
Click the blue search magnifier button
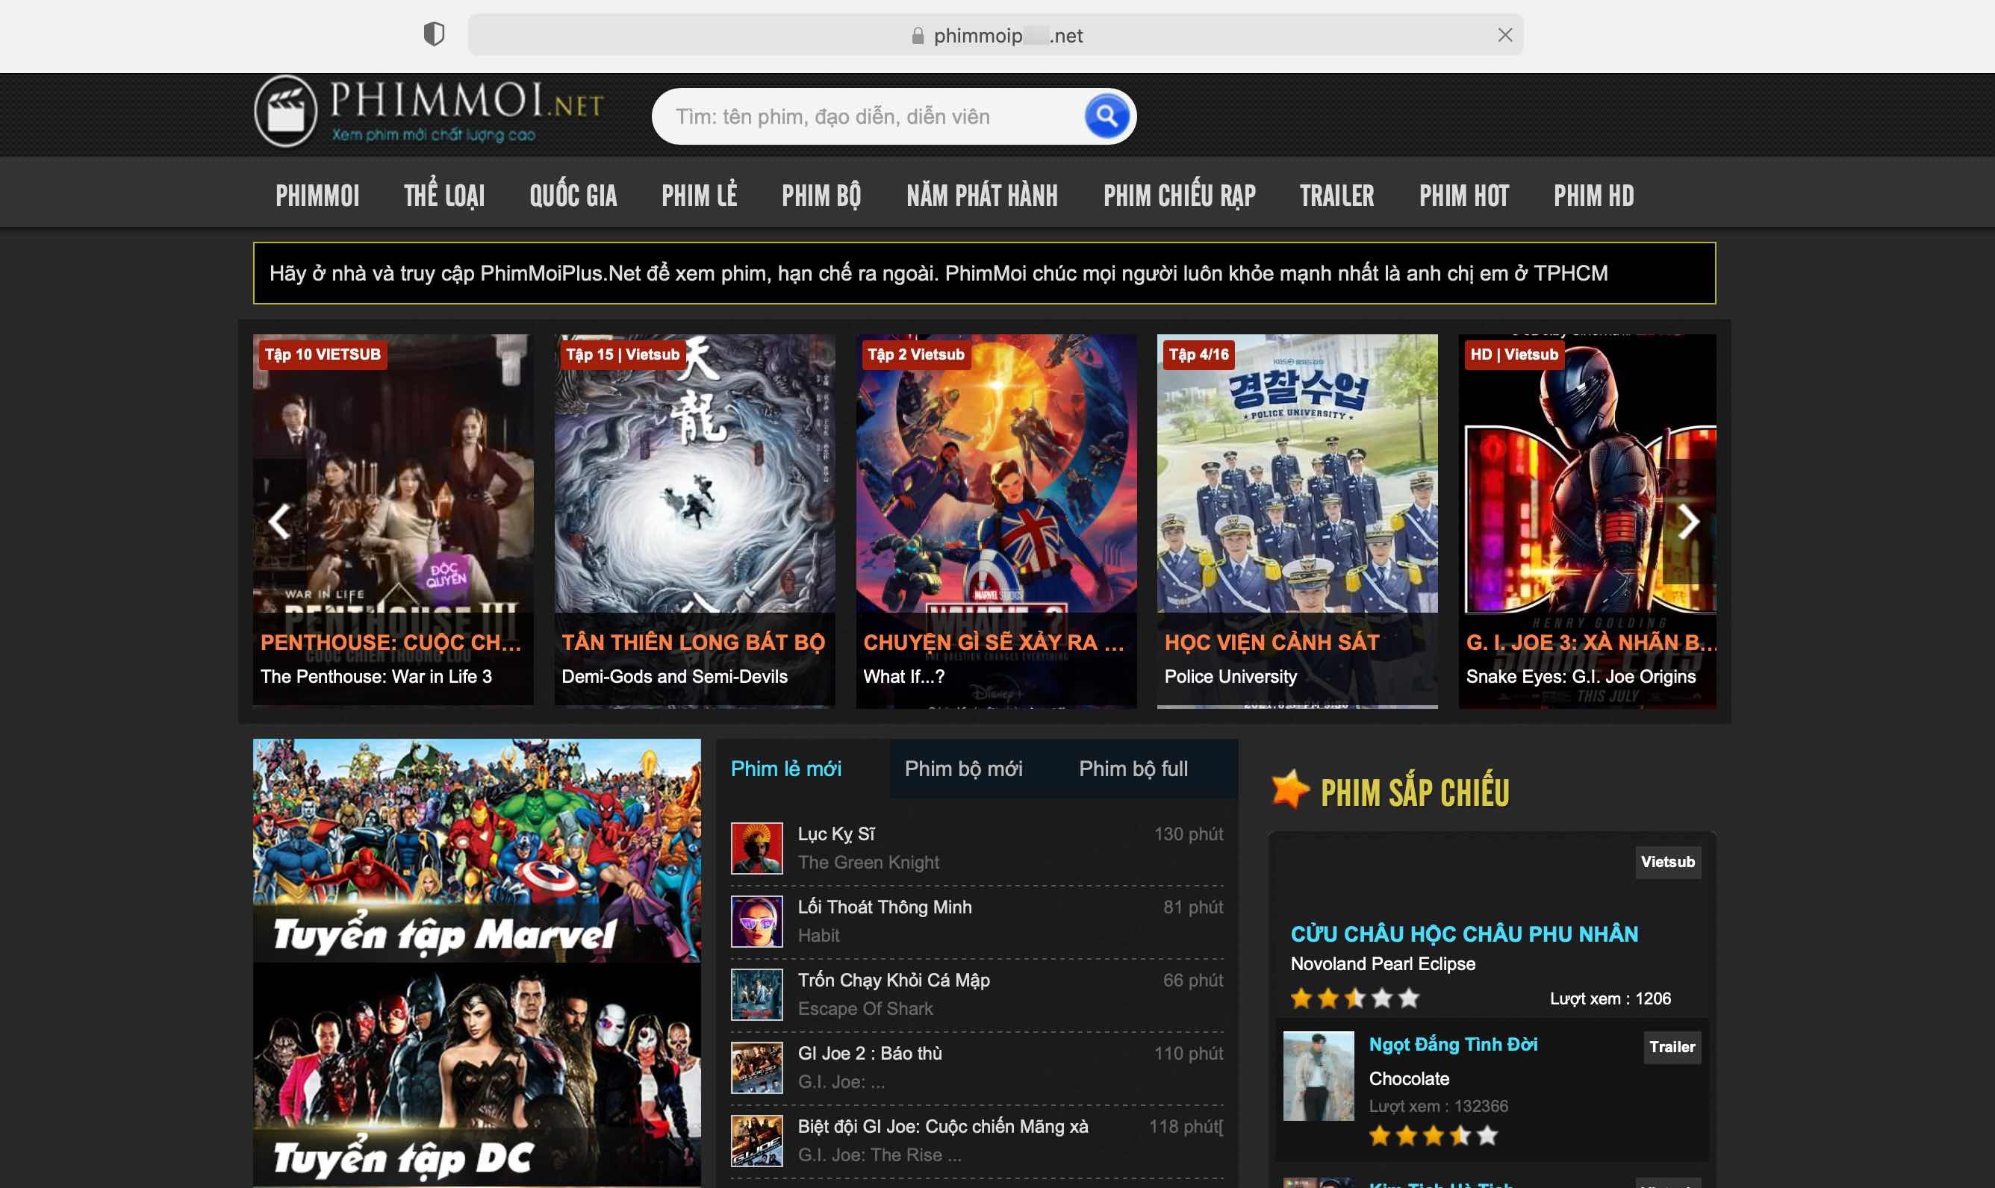point(1106,117)
